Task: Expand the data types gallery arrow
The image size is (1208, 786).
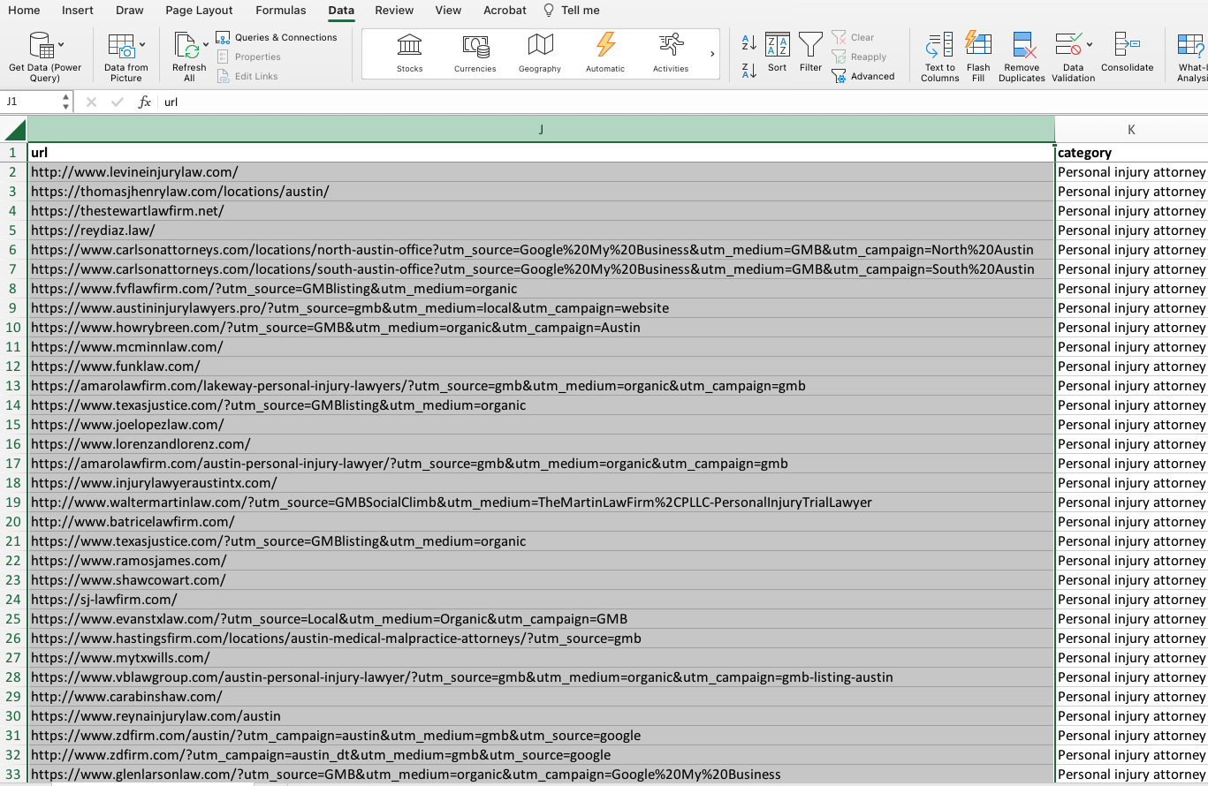Action: pos(712,55)
